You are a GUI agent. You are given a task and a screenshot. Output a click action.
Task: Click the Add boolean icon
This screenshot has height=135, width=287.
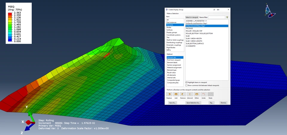[176, 94]
